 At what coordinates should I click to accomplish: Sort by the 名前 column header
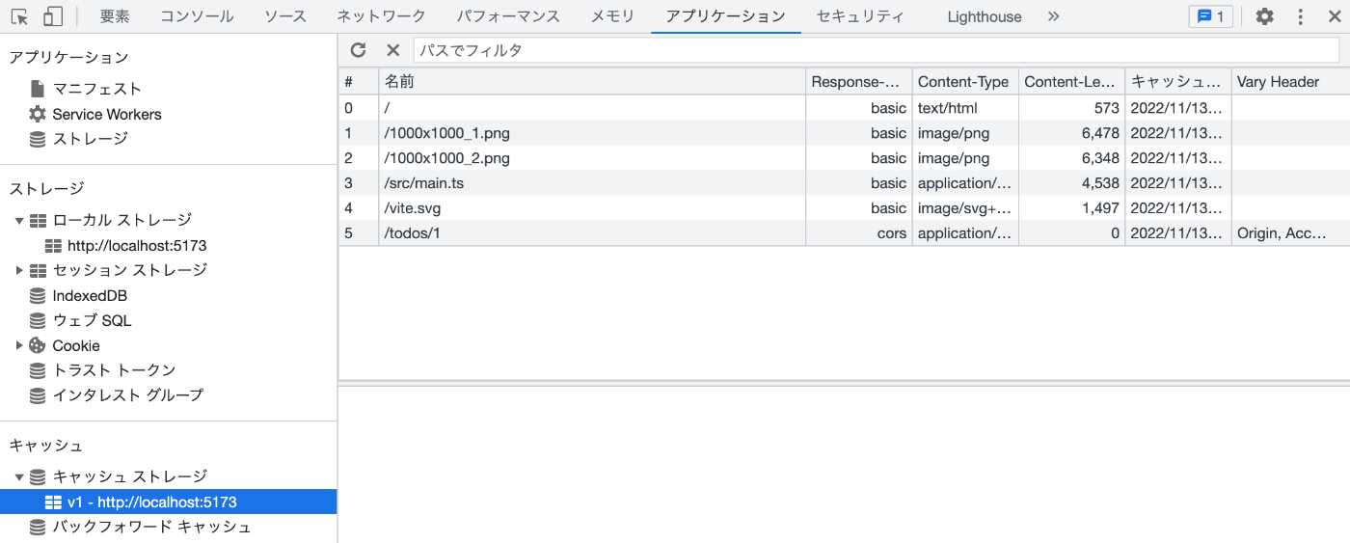[592, 82]
